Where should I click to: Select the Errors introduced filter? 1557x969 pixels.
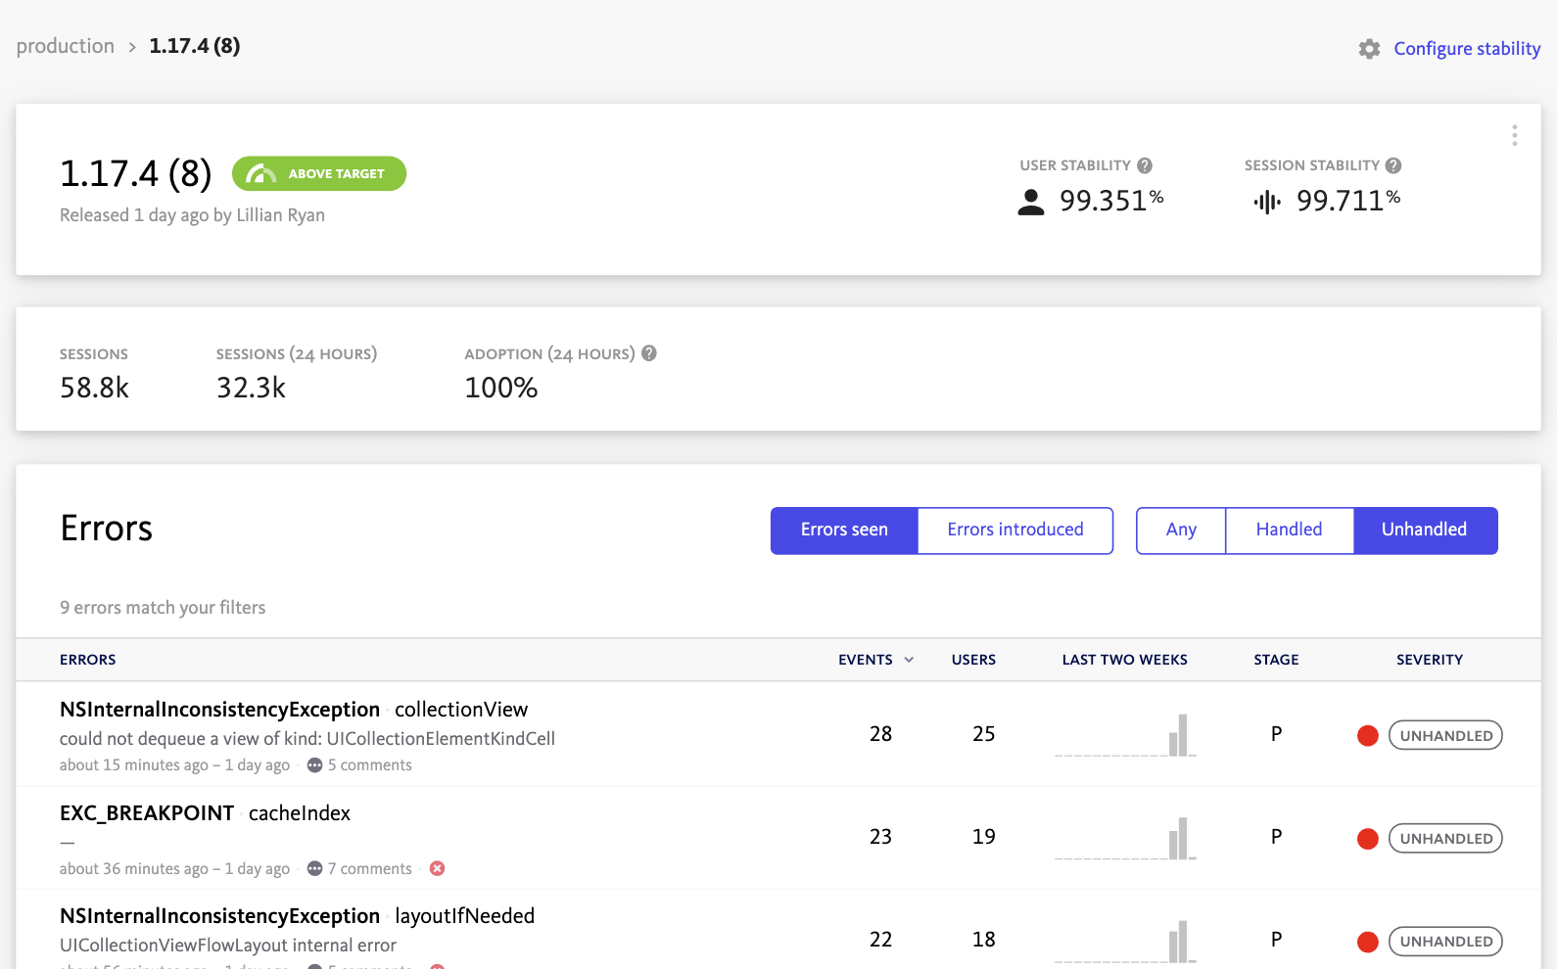(1015, 531)
